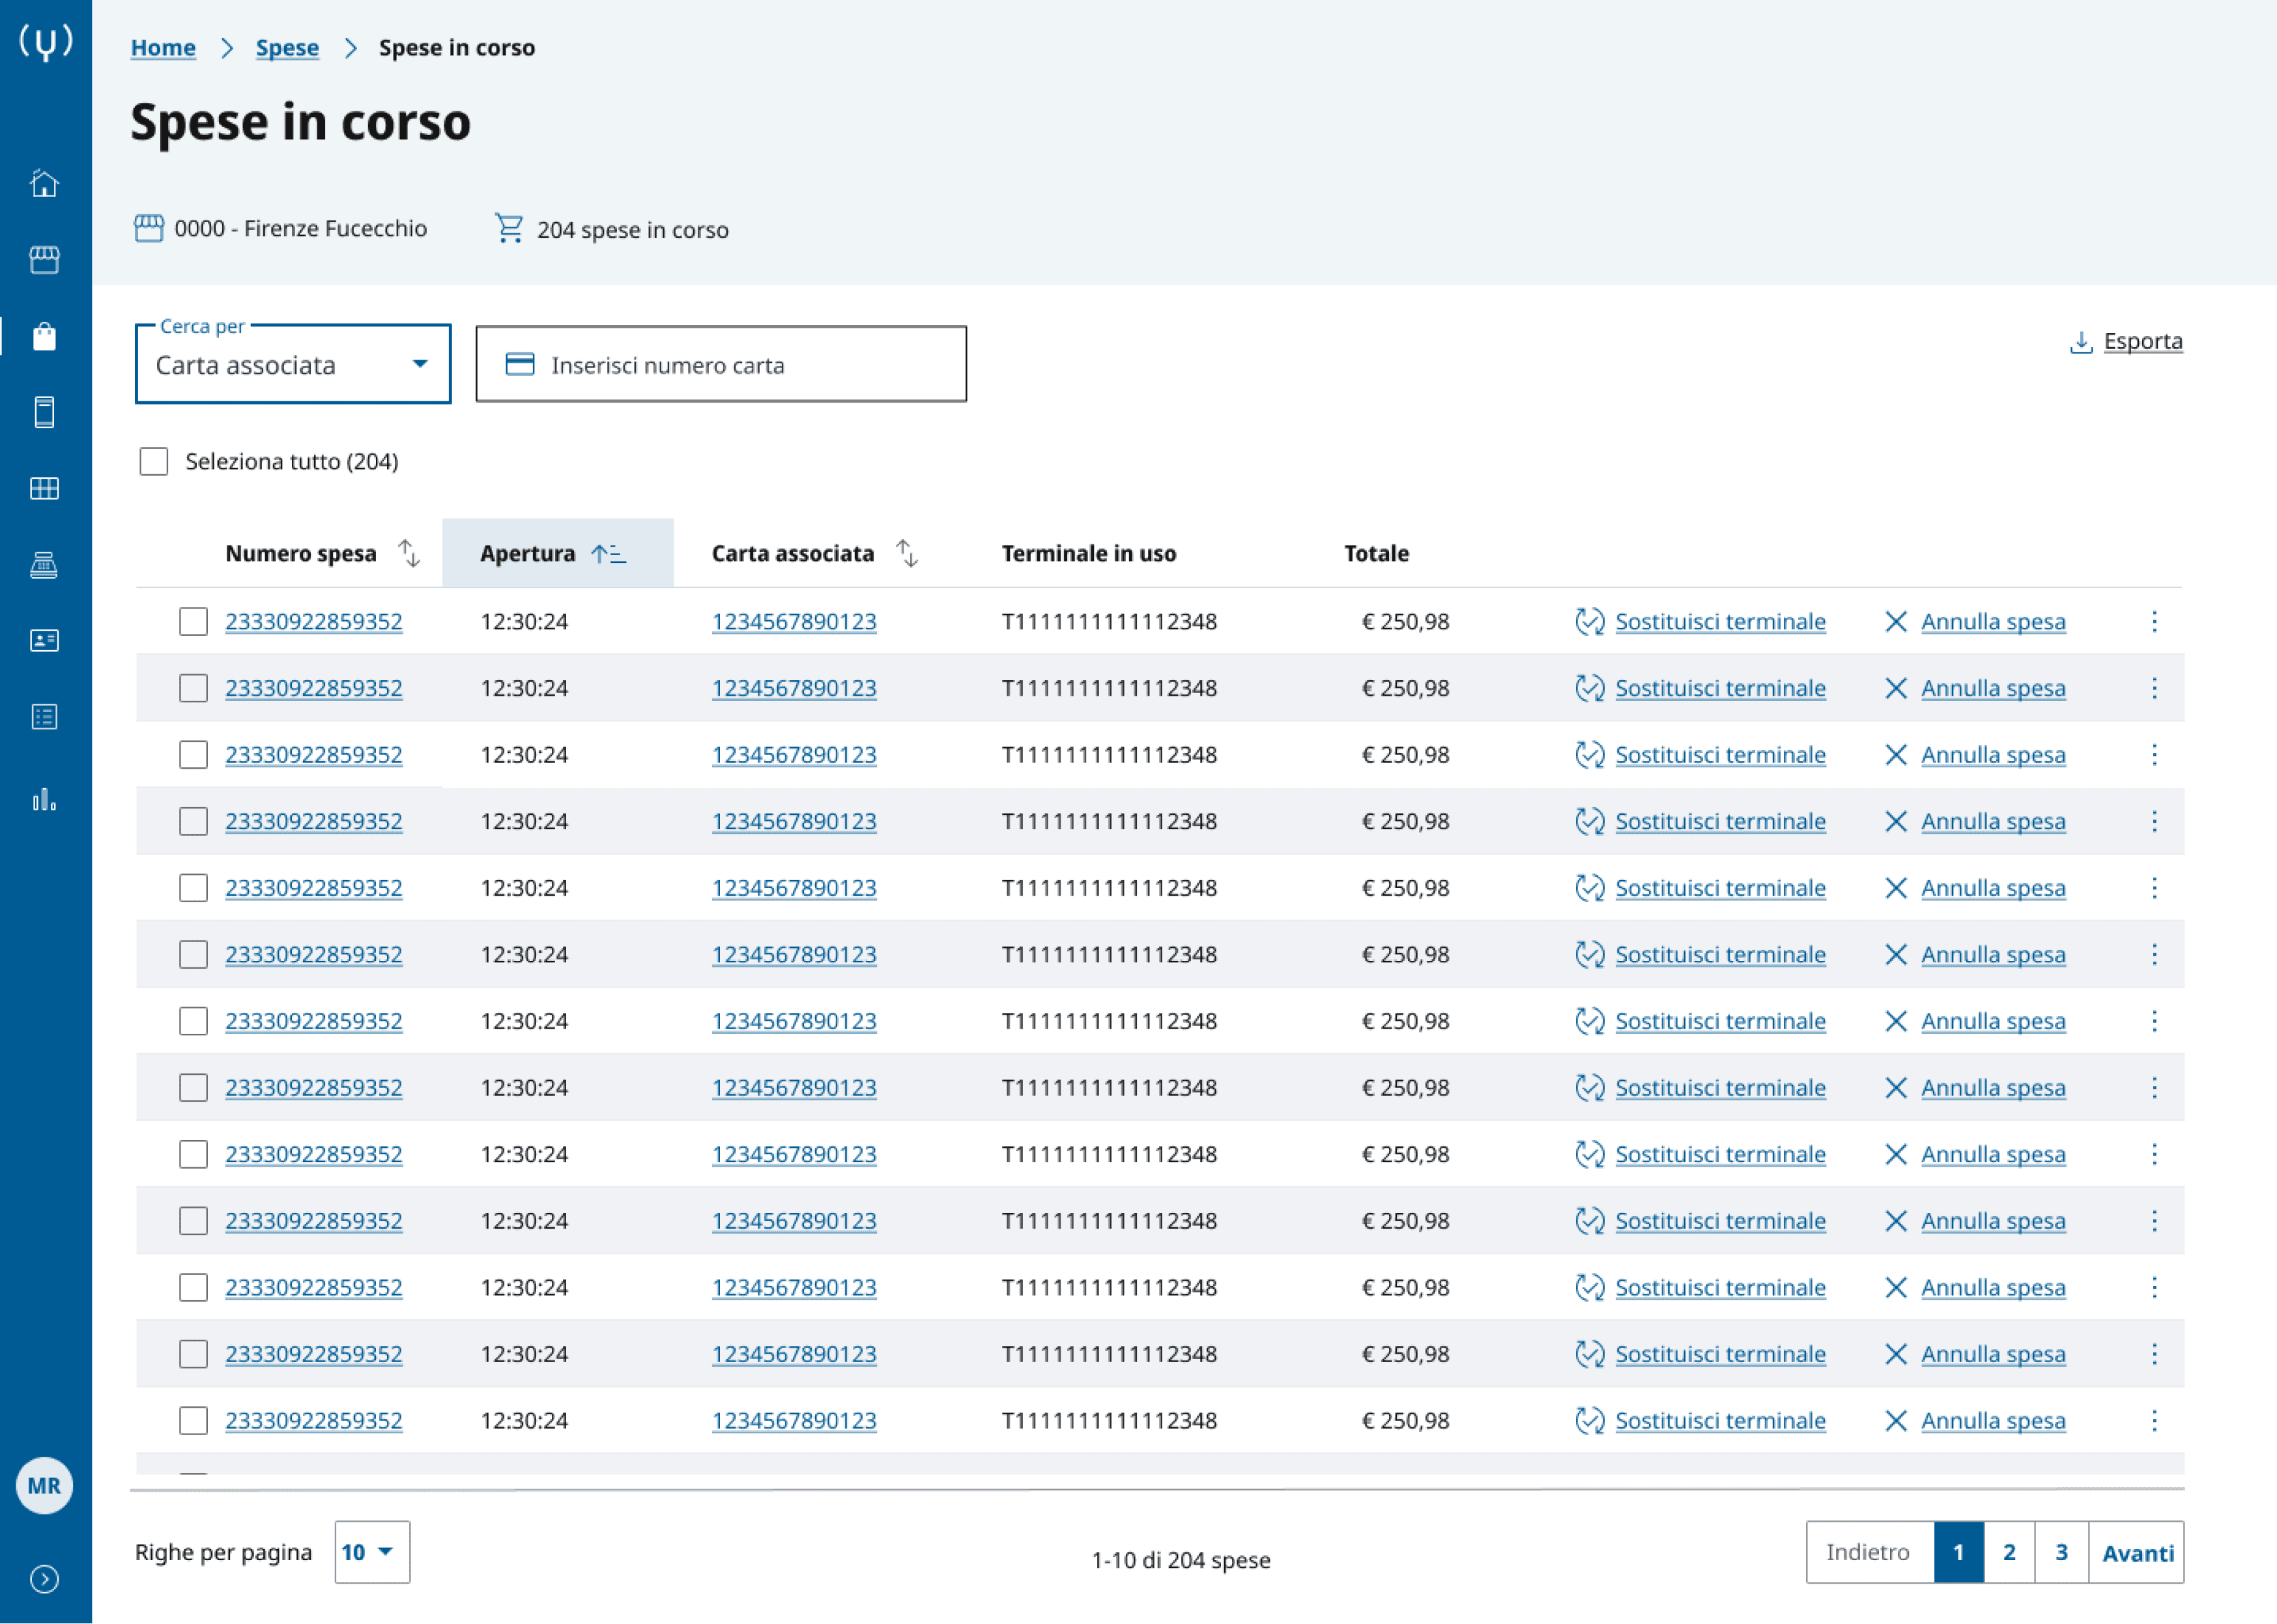Click the Inserisci numero carta field
The image size is (2277, 1624).
click(720, 365)
